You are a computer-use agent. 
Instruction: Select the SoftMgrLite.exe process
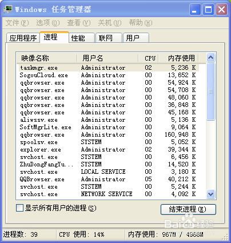tap(109, 127)
